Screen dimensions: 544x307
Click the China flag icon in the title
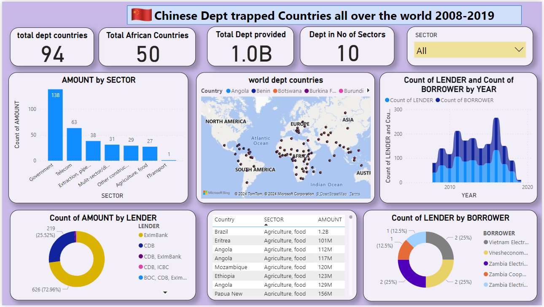click(x=141, y=15)
